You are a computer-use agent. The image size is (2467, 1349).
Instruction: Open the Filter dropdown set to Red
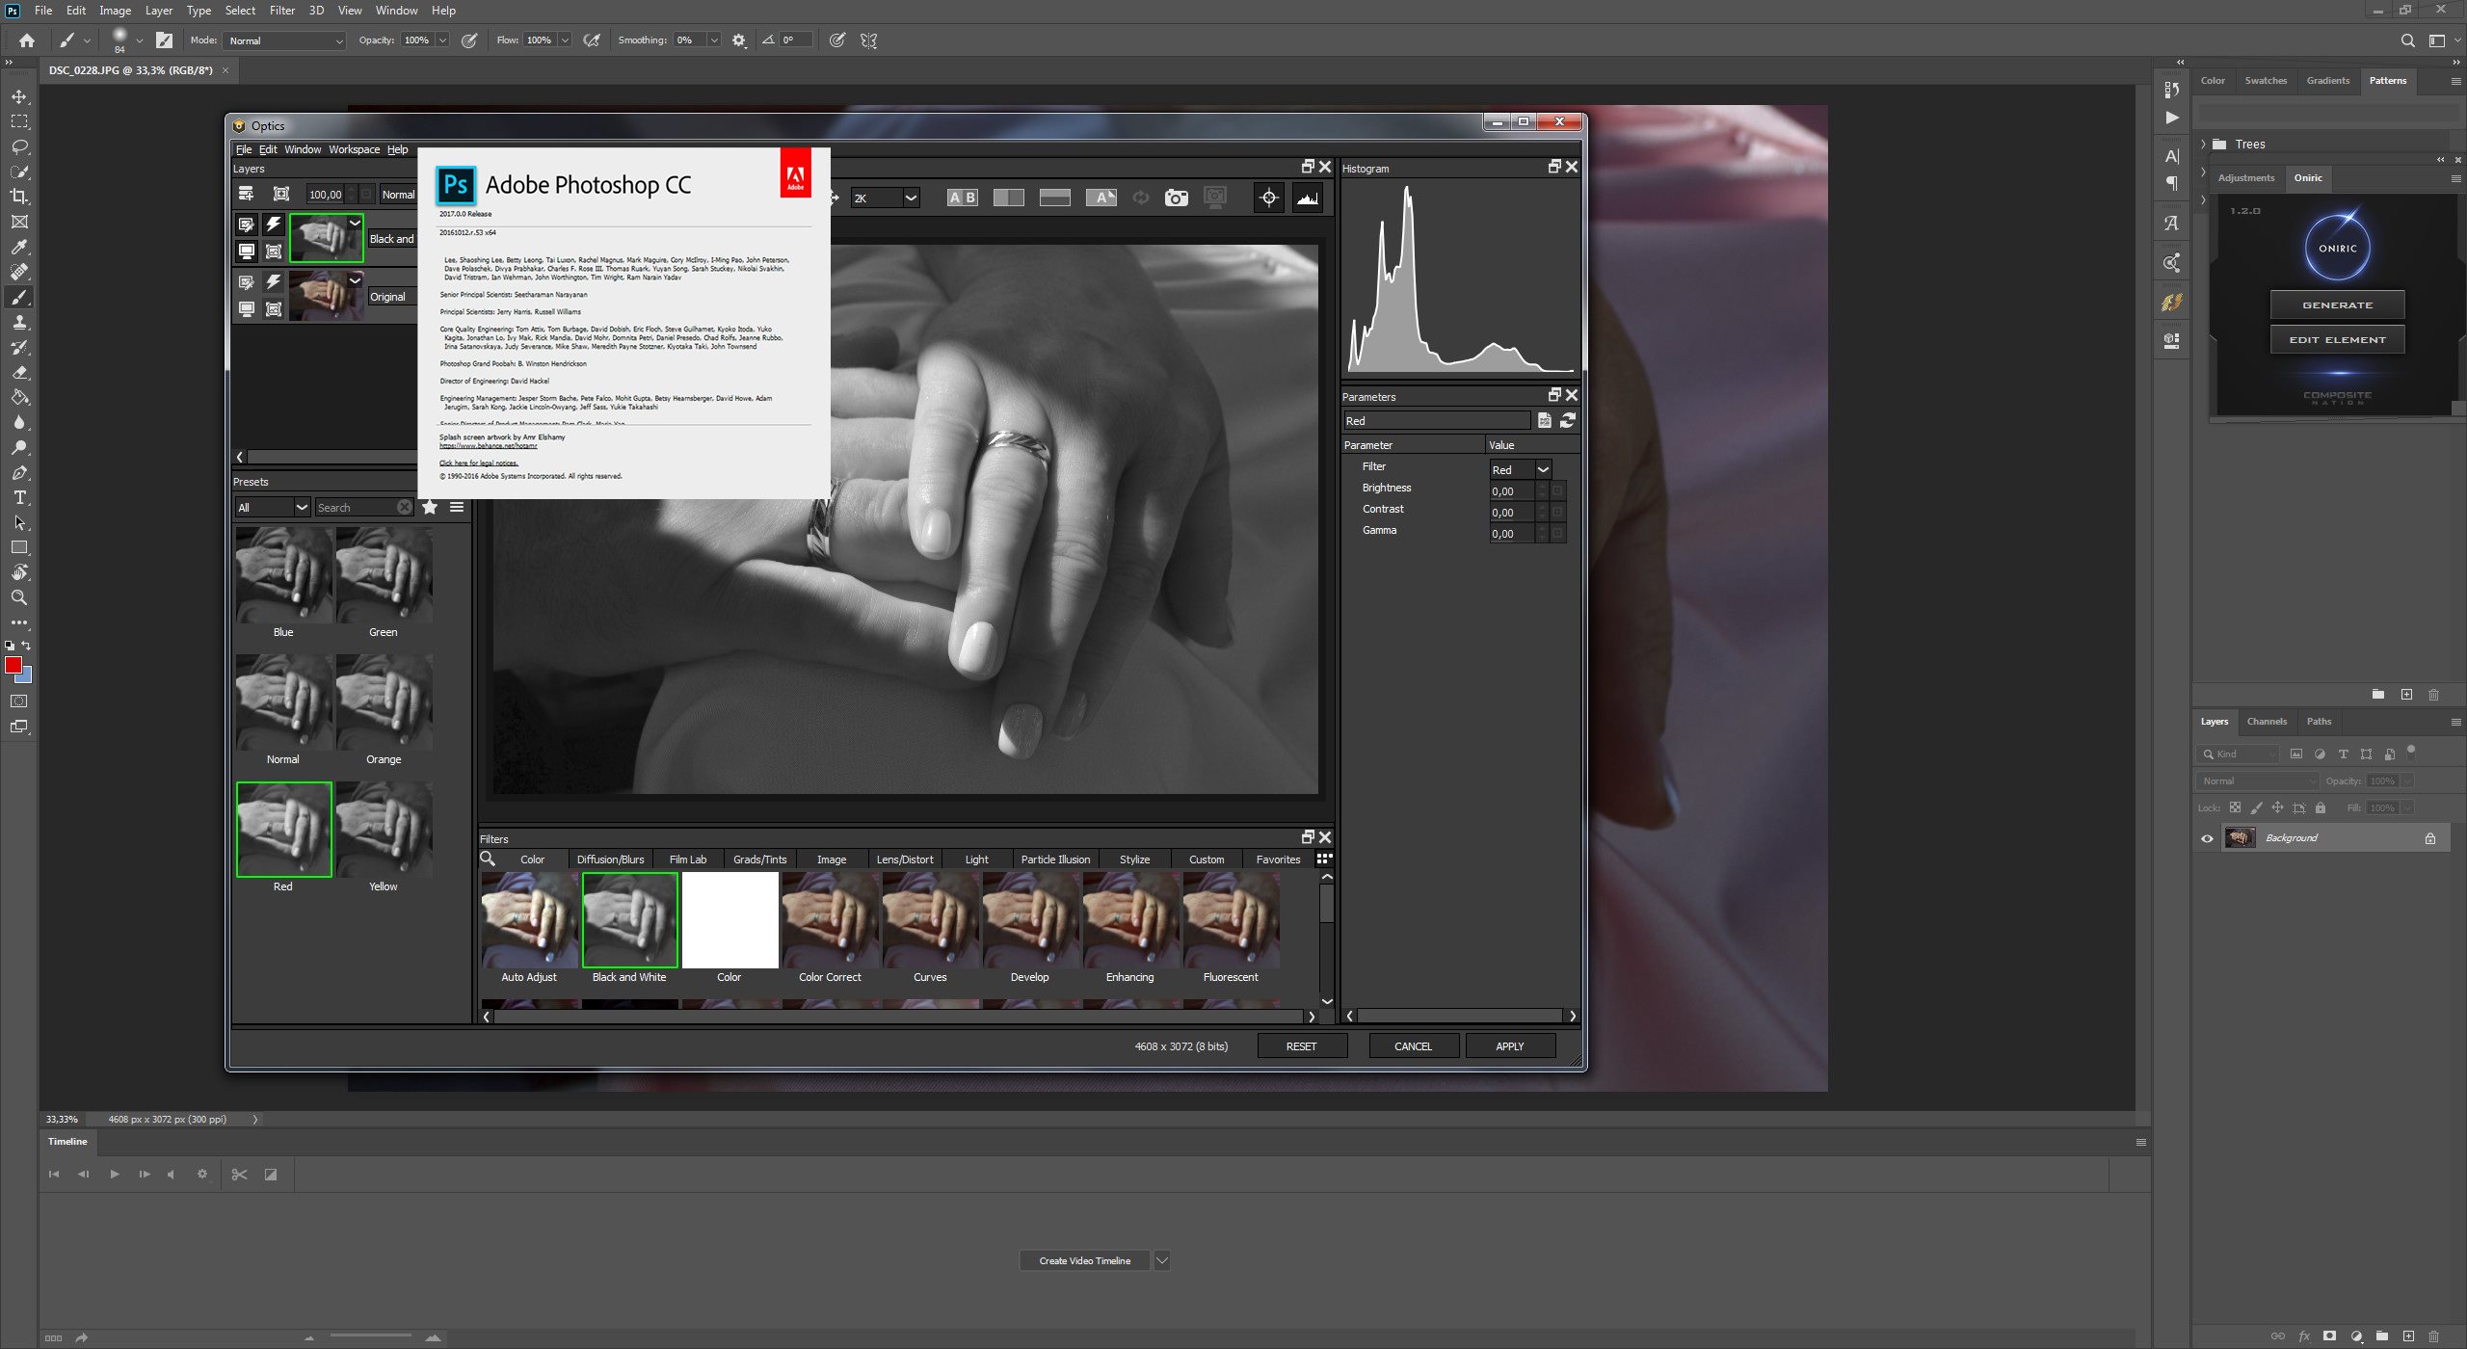(1542, 469)
